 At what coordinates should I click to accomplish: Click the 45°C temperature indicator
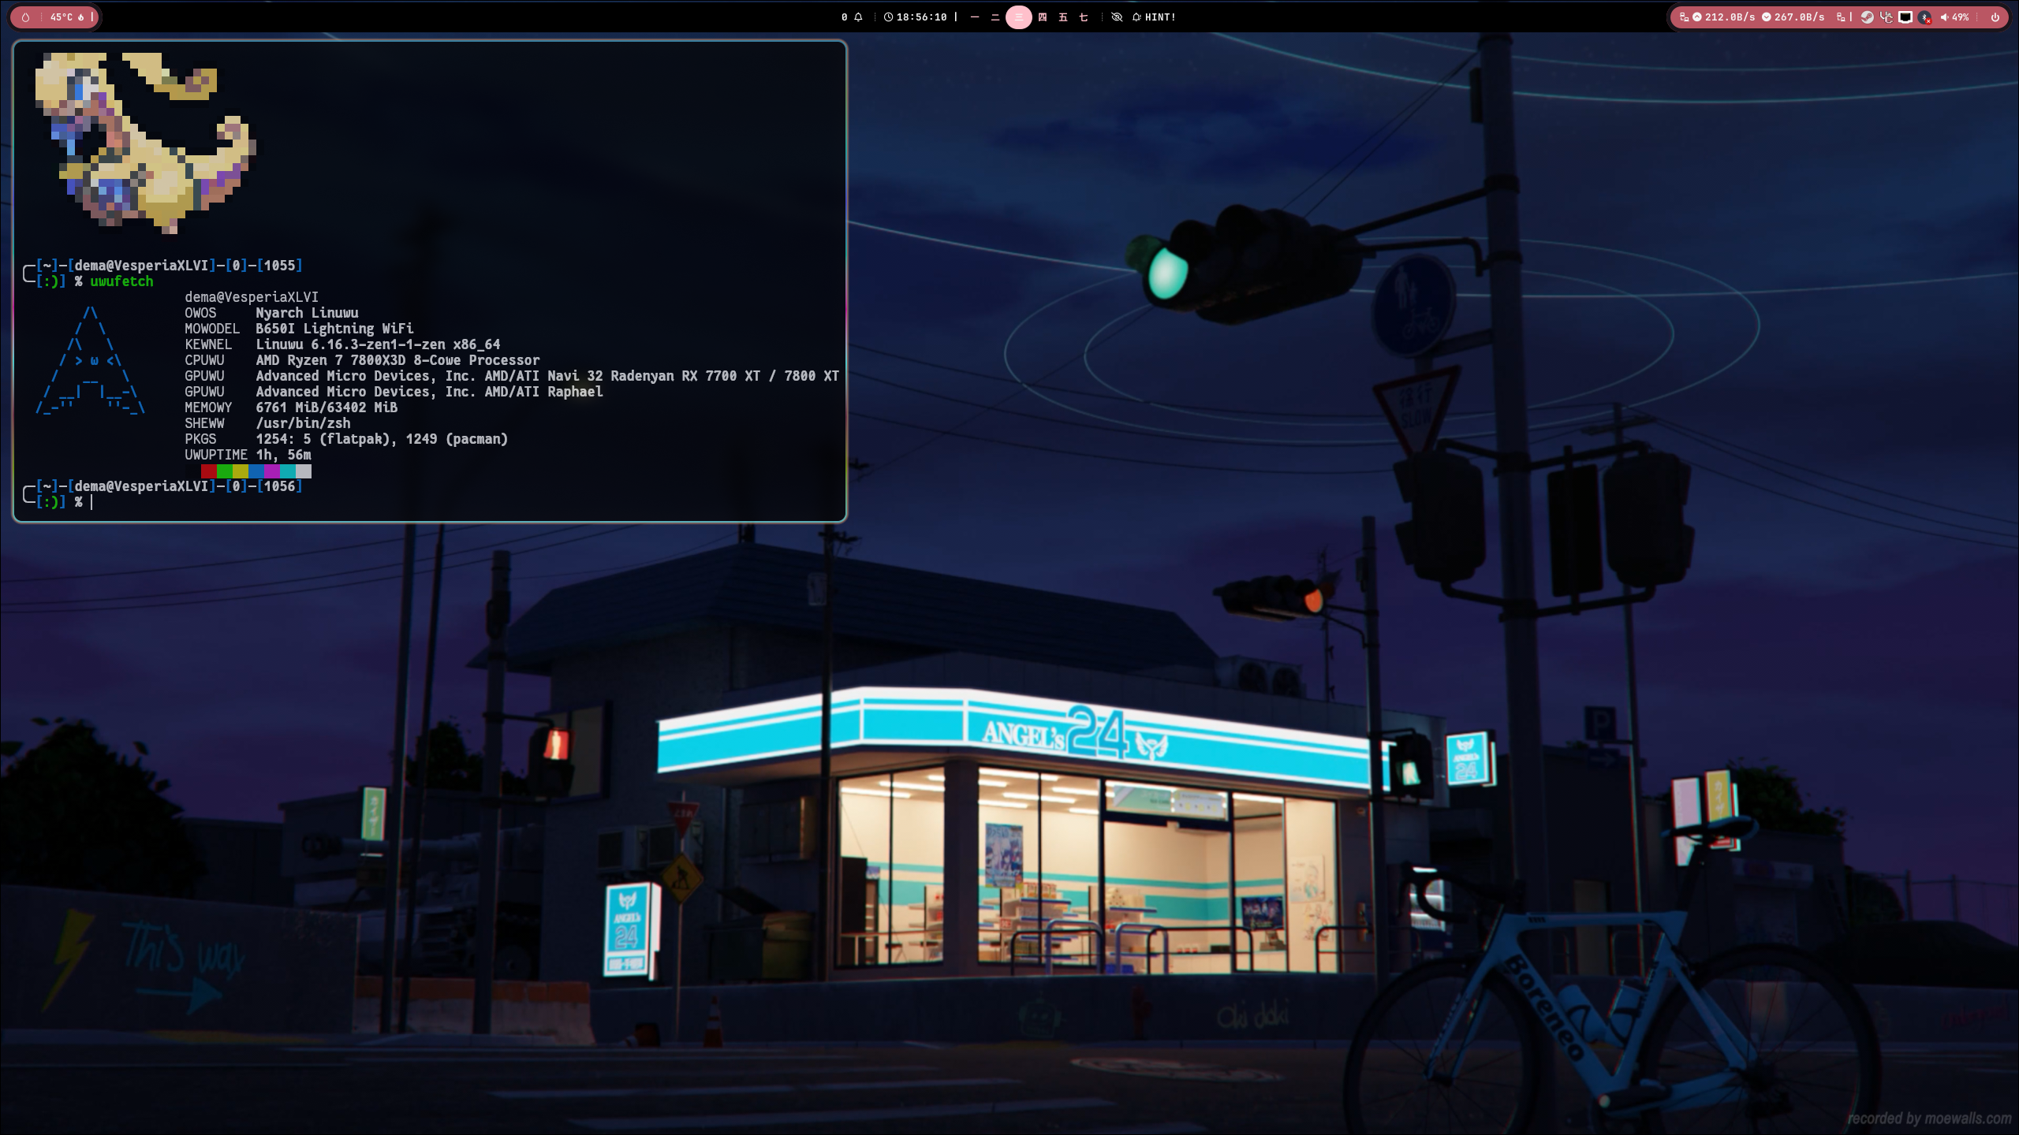click(67, 17)
